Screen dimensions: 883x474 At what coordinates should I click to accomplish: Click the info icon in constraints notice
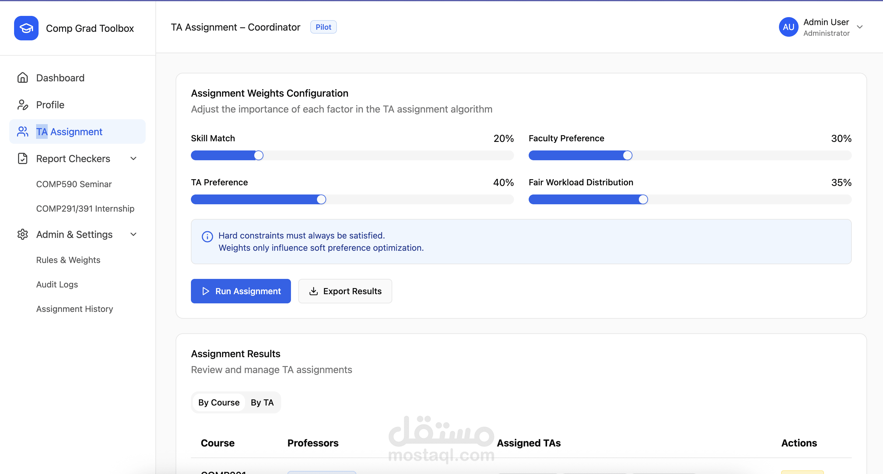pos(207,237)
